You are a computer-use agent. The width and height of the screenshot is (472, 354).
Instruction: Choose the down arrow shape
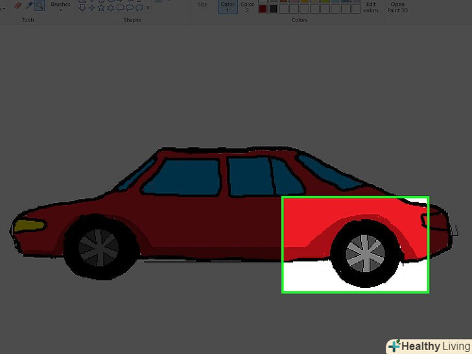click(82, 8)
